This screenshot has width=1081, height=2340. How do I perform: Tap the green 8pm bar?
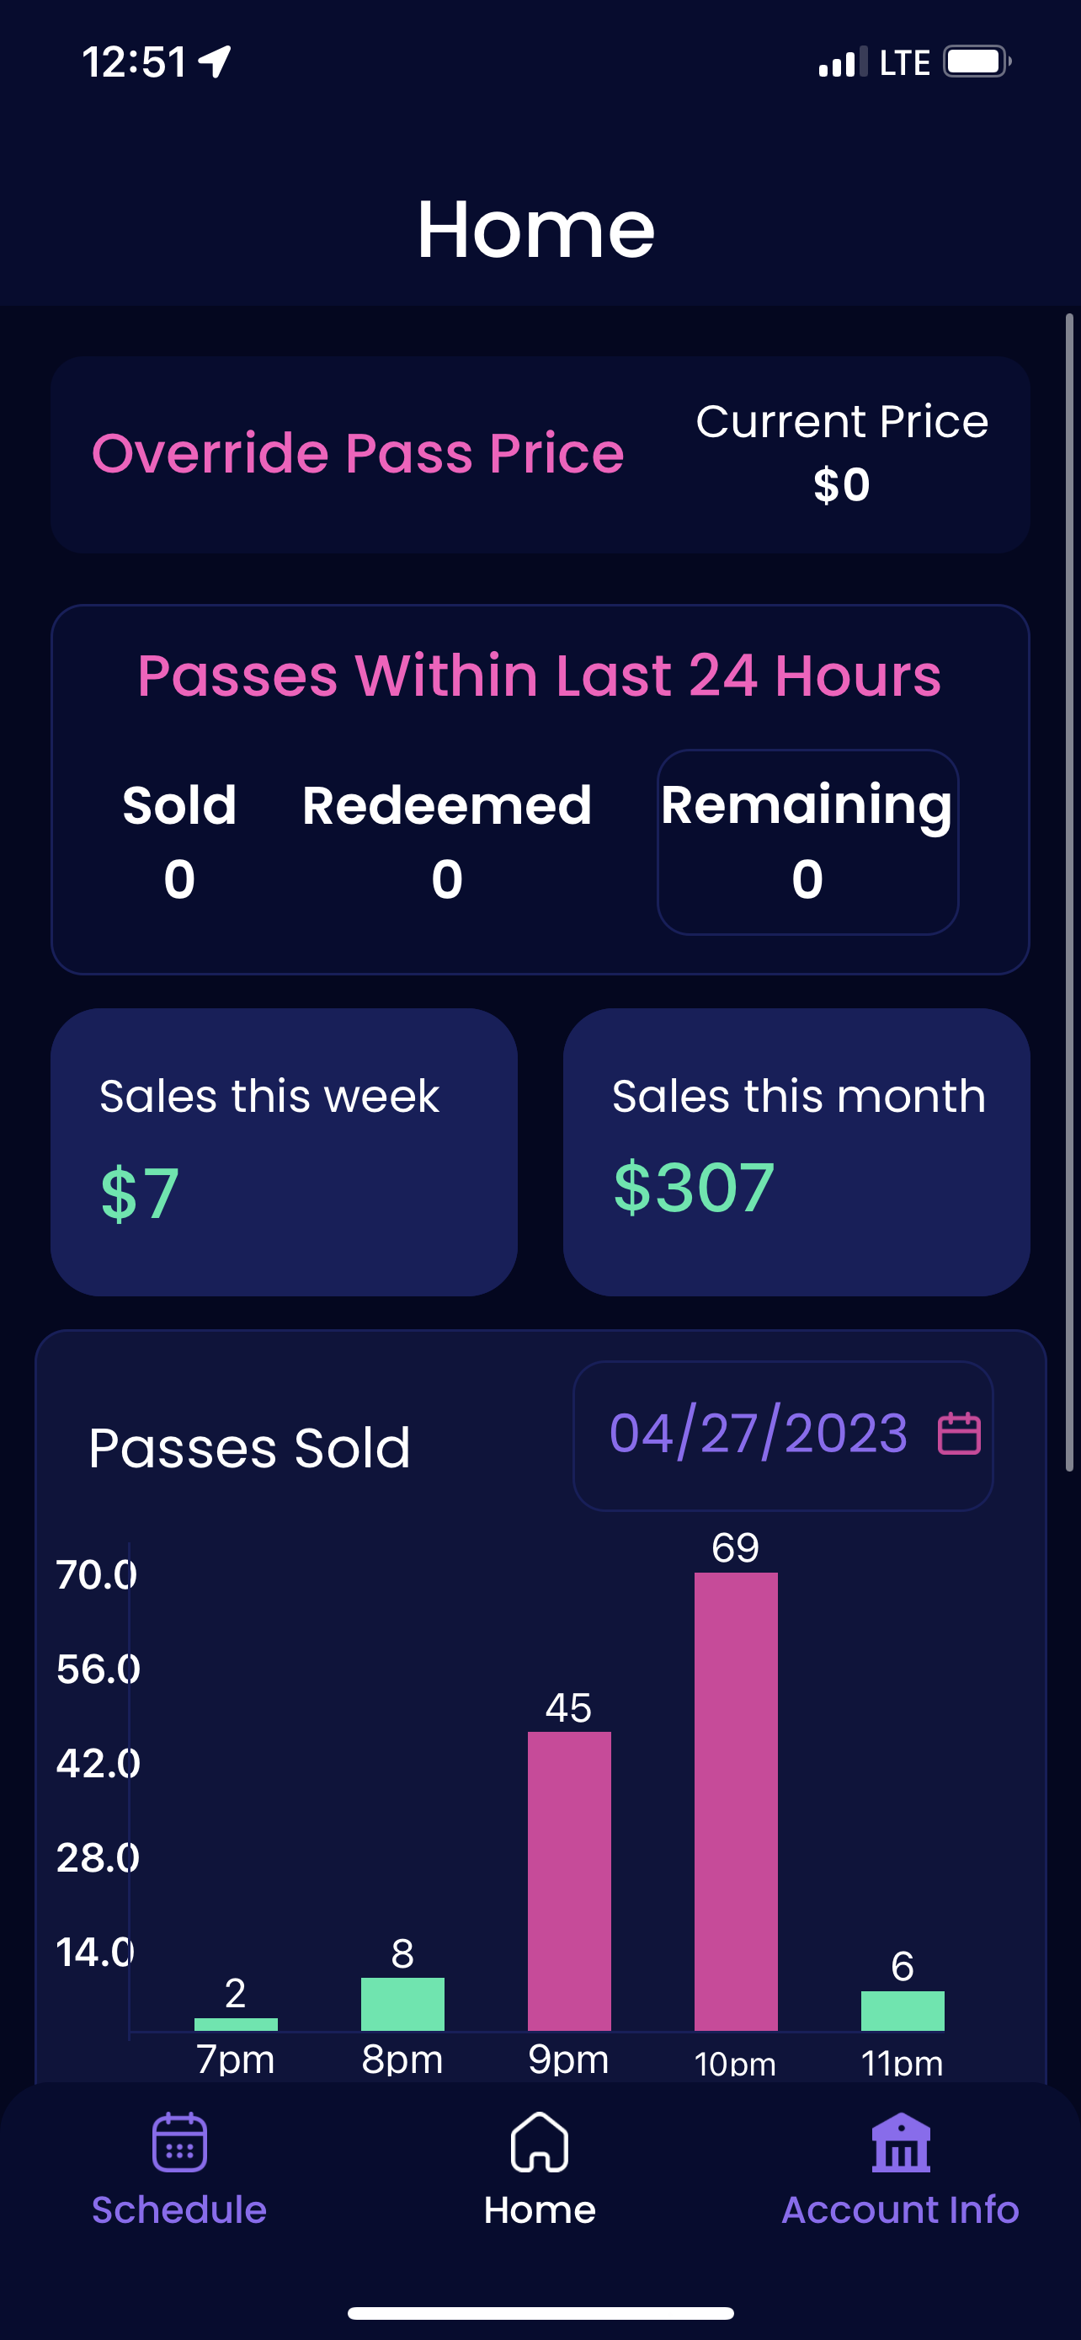(402, 2003)
